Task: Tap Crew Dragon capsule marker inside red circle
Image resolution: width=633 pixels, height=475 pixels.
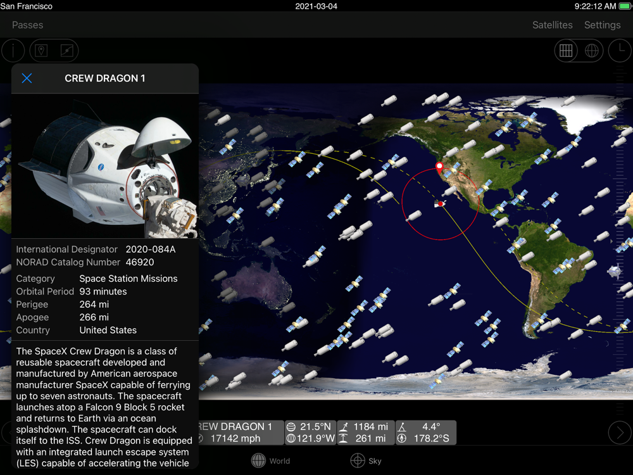Action: (x=439, y=205)
